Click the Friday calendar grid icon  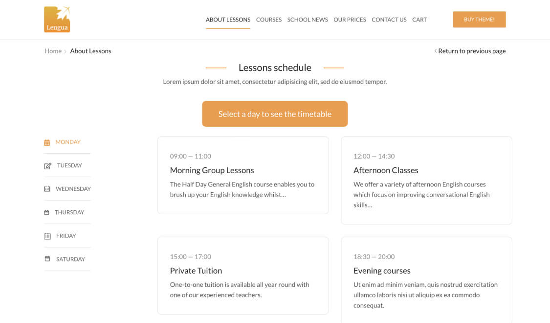[47, 236]
